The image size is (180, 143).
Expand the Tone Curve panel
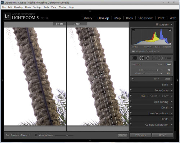coord(171,90)
